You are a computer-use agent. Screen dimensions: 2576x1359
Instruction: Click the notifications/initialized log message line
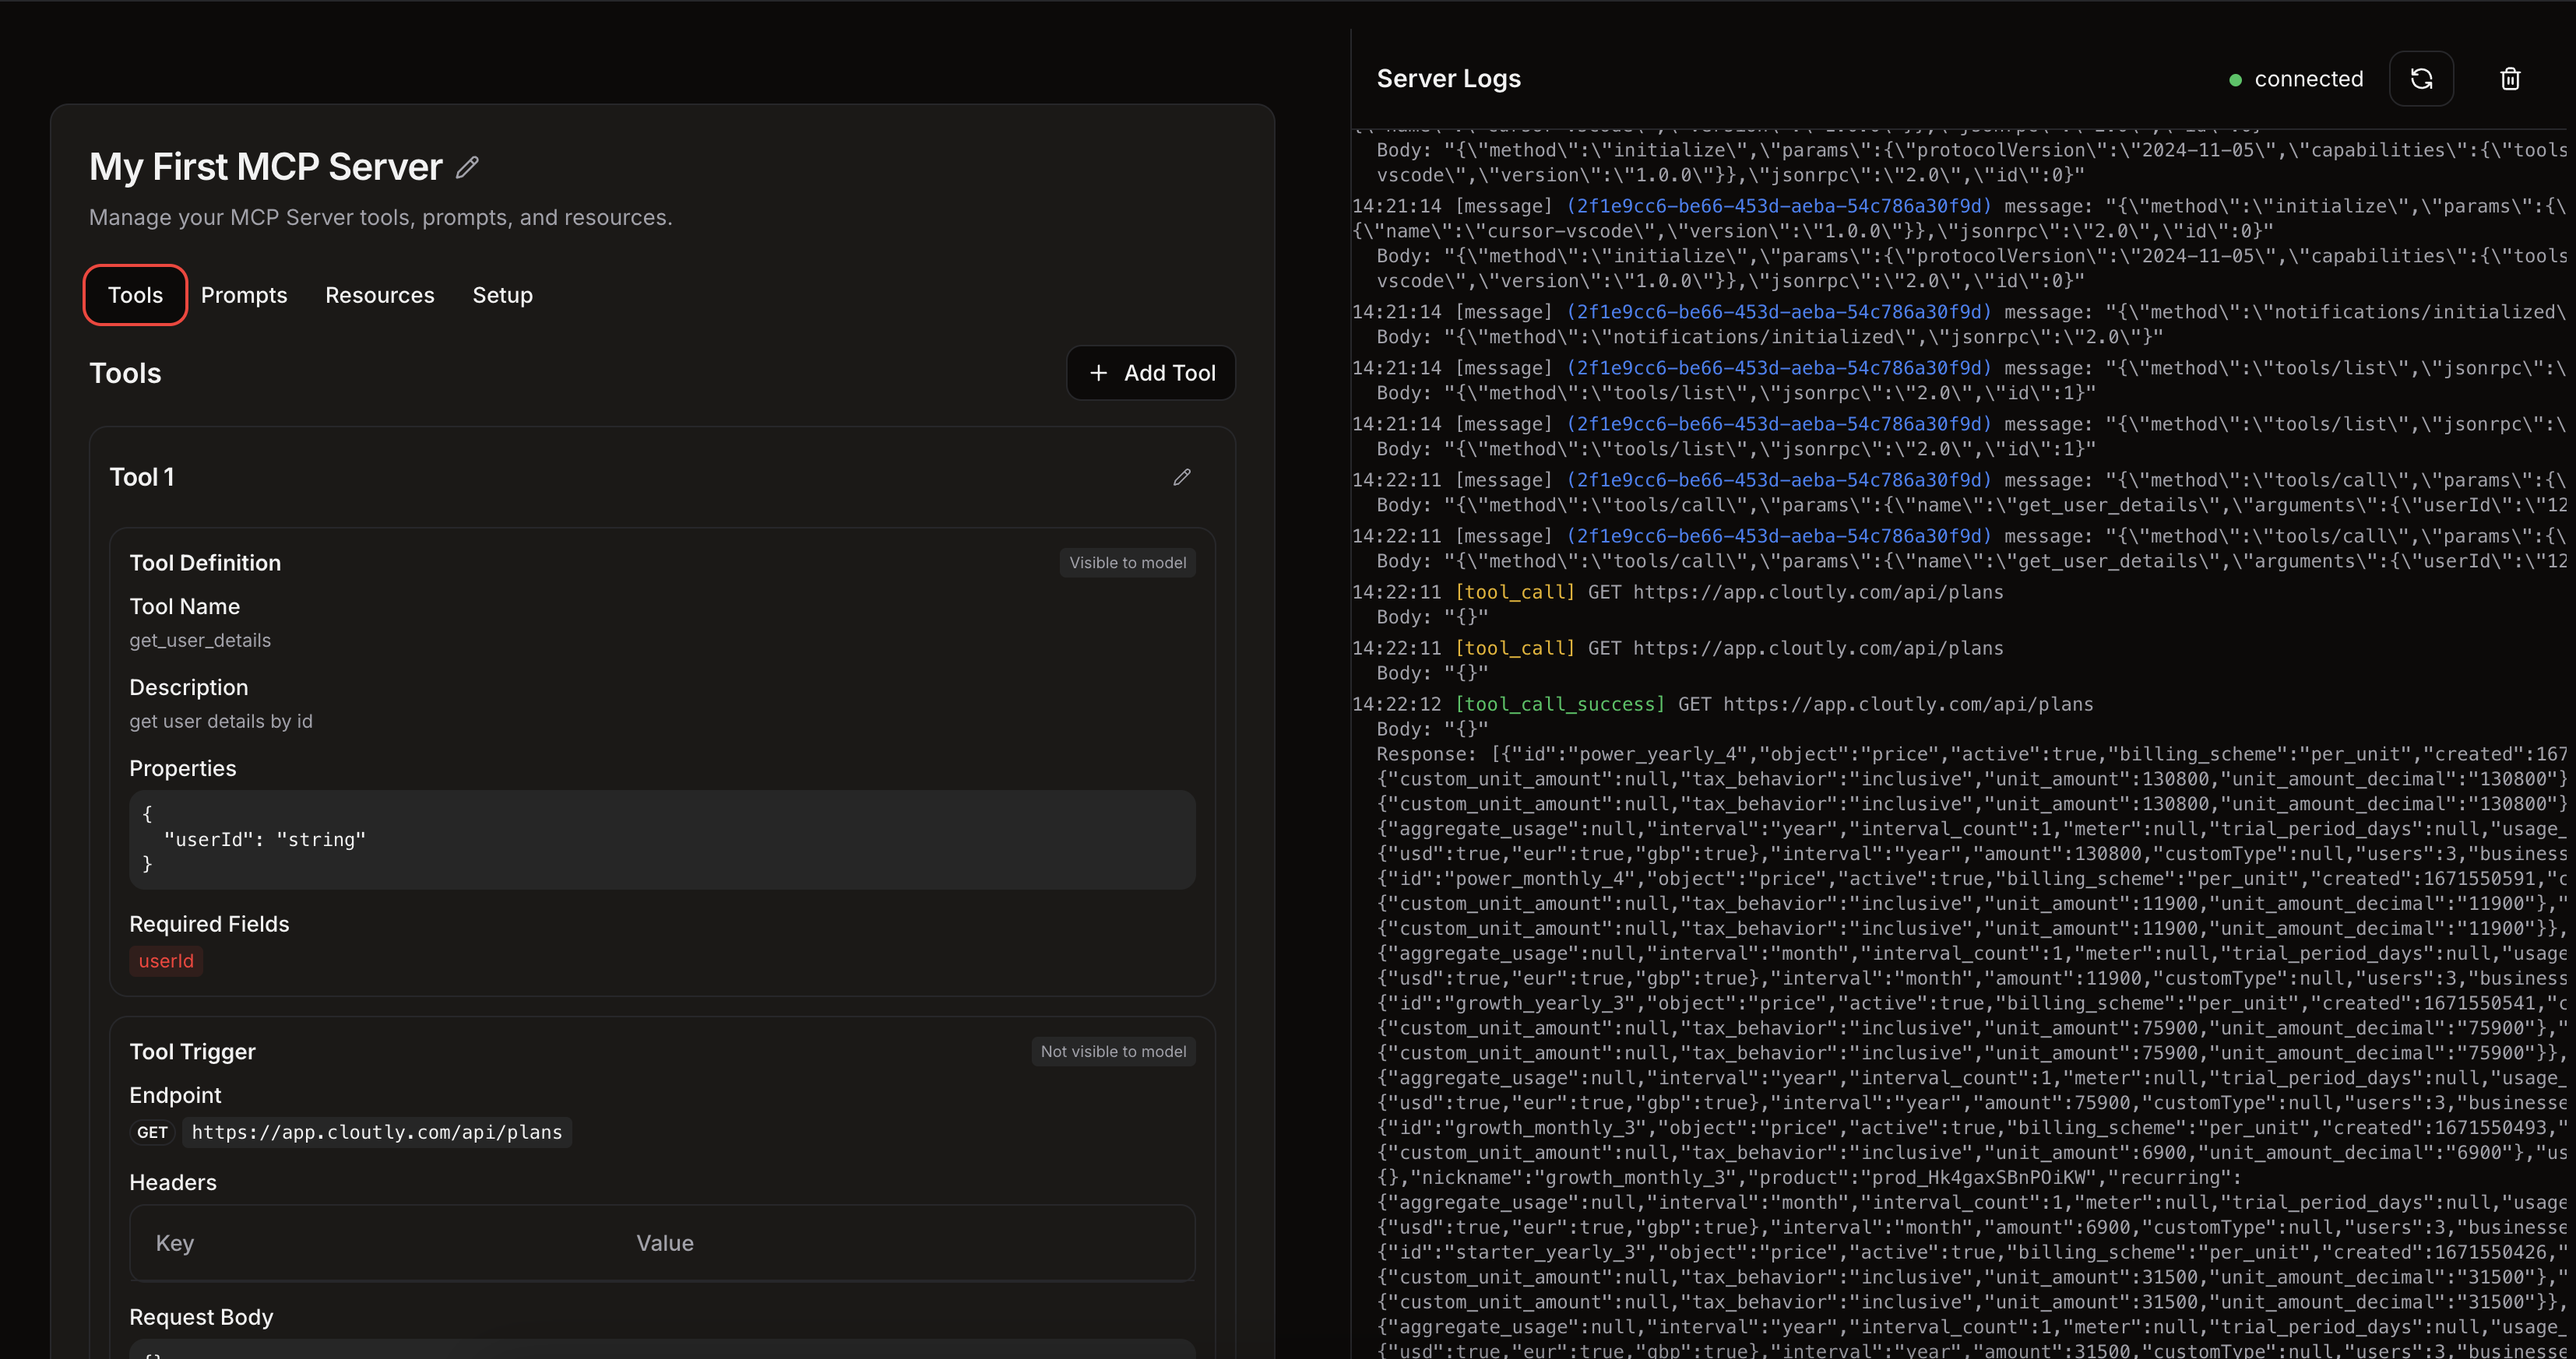tap(1958, 312)
